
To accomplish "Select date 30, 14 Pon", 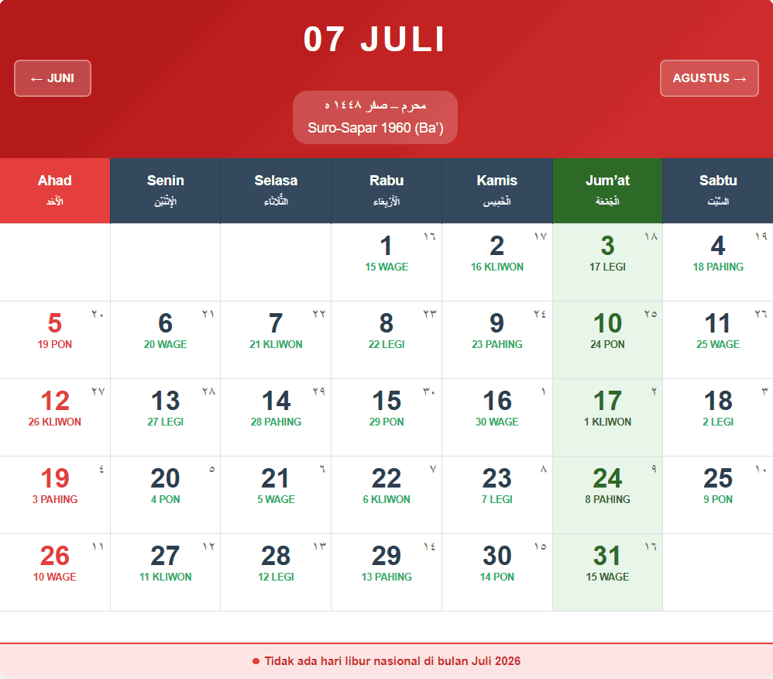I will tap(497, 572).
